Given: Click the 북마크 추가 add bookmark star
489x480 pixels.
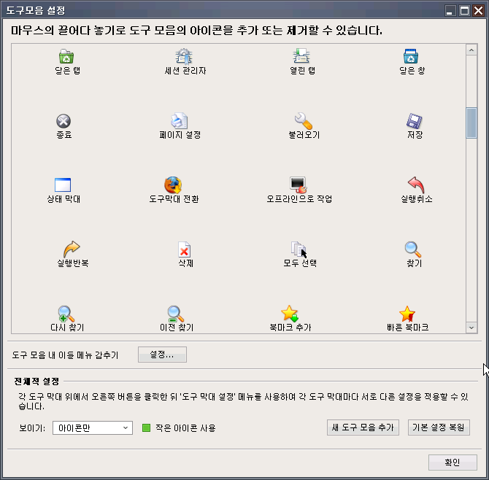Looking at the screenshot, I should coord(290,314).
